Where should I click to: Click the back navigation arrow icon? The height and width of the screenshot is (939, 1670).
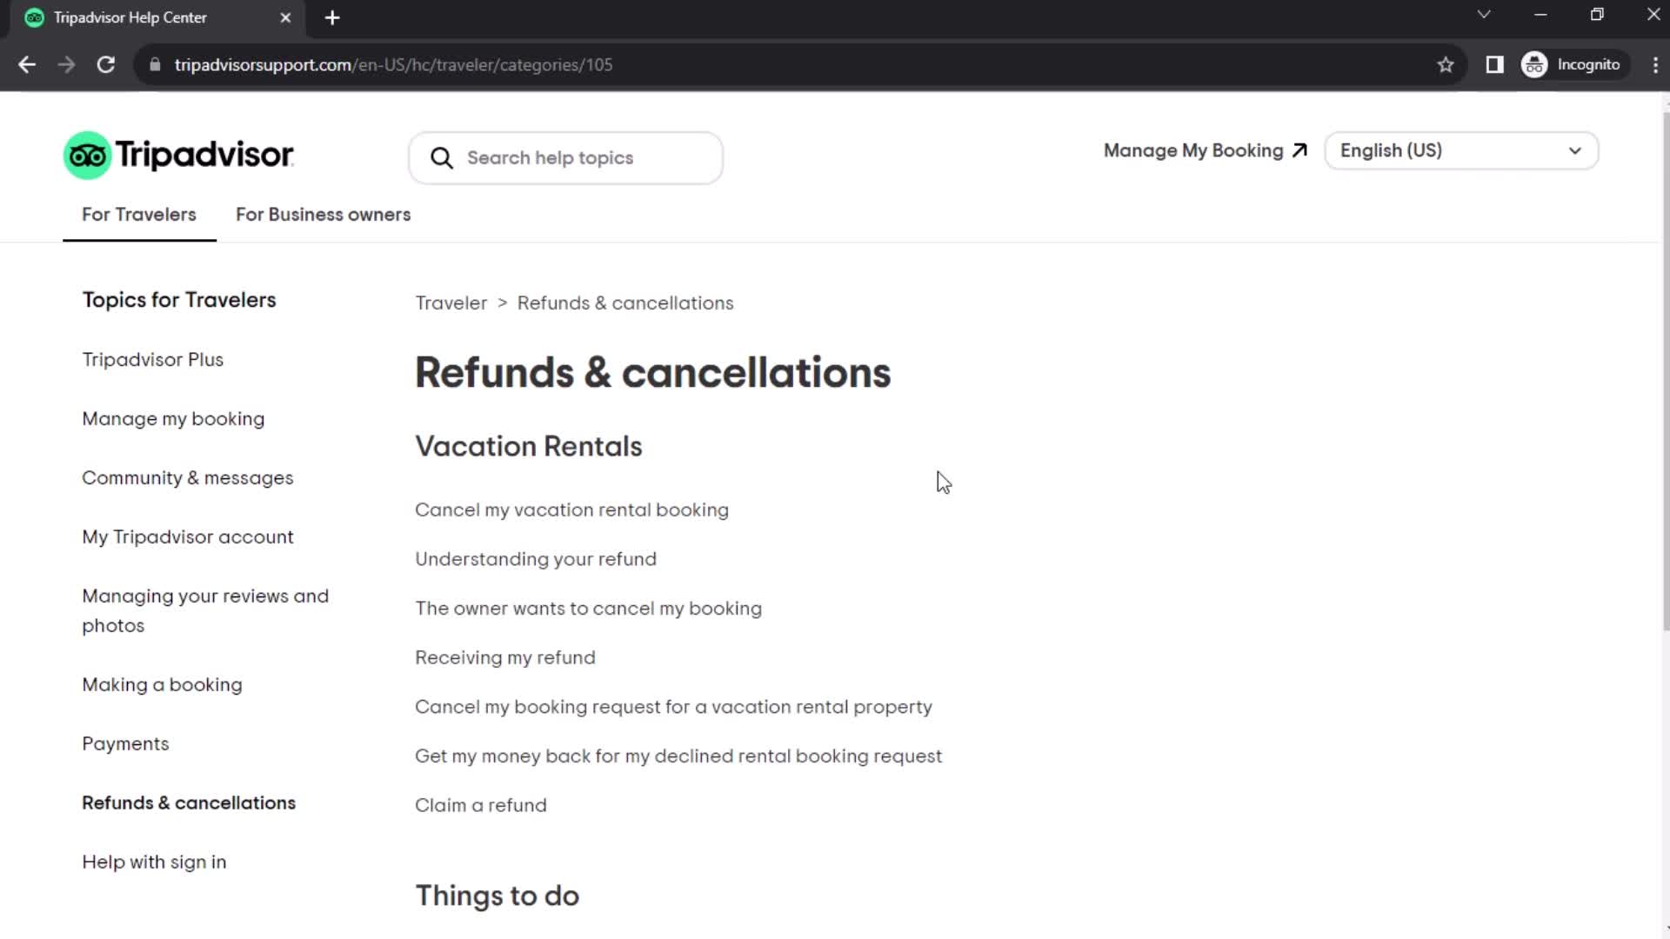[28, 64]
